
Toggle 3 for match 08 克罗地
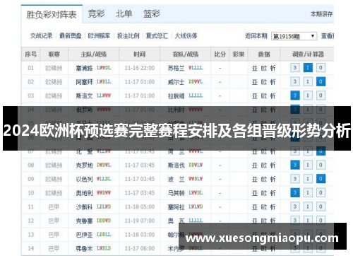click(x=295, y=165)
